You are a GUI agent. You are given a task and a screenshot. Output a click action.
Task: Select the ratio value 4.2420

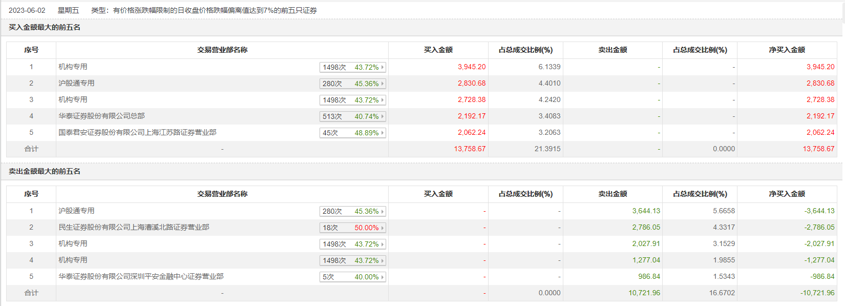[x=550, y=99]
